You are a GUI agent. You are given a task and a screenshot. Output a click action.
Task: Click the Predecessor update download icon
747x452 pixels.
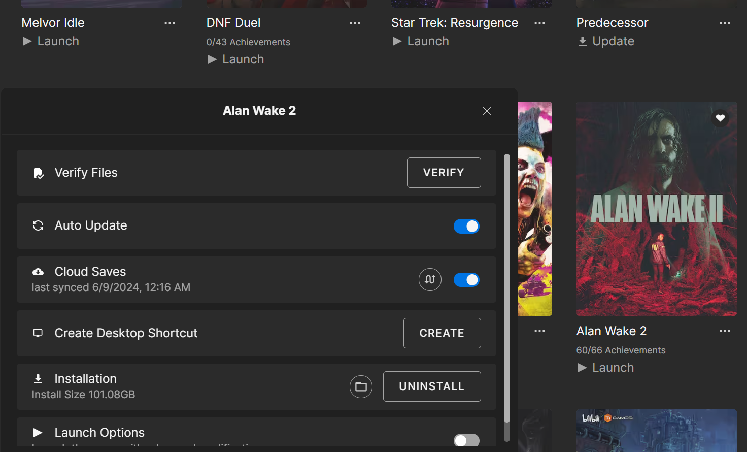coord(583,41)
